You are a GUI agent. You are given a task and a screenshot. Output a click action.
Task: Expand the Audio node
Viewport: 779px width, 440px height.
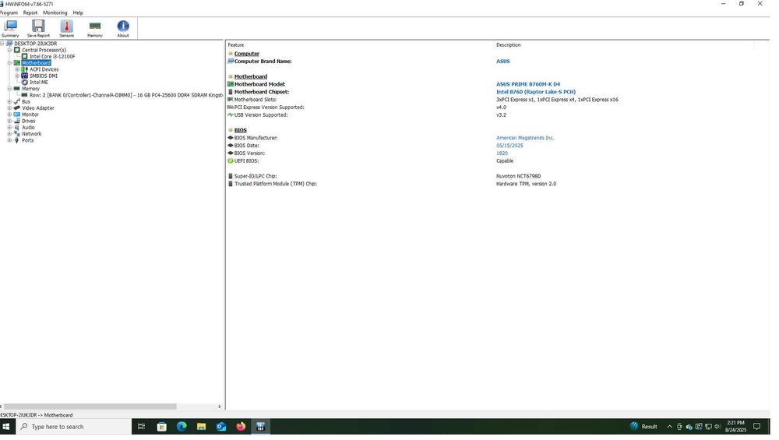[9, 128]
